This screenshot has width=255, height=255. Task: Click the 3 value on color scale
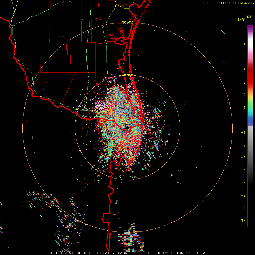click(245, 82)
